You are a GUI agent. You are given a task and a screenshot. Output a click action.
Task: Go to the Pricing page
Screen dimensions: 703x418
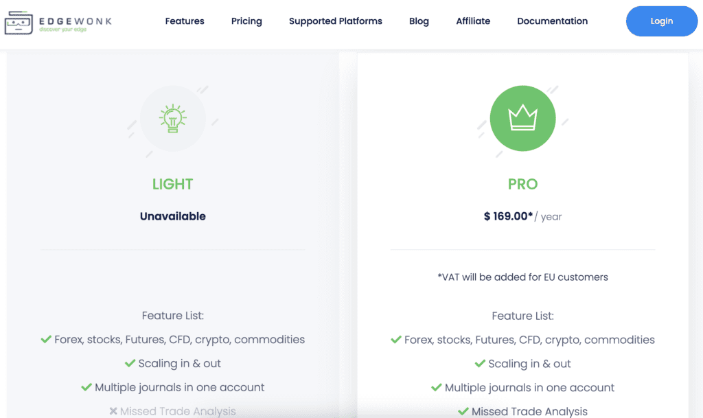pyautogui.click(x=246, y=21)
